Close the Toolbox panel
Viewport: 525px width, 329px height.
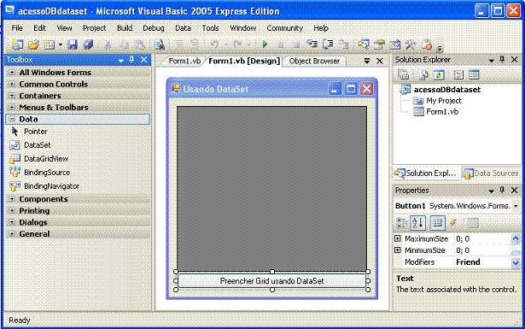click(143, 60)
